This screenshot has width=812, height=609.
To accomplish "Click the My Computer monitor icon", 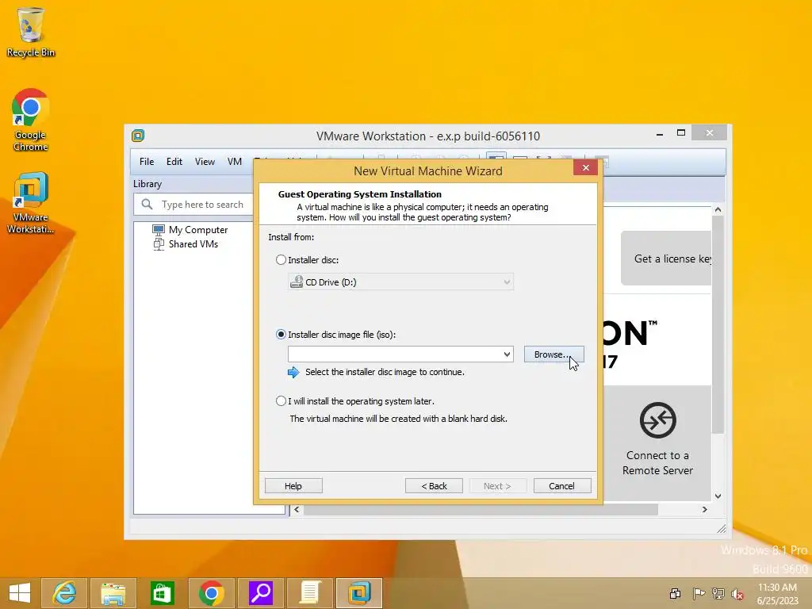I will click(x=159, y=229).
